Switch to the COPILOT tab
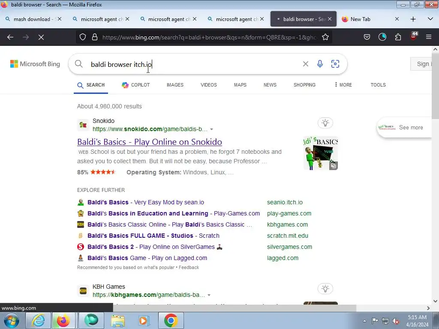The image size is (439, 329). point(136,85)
